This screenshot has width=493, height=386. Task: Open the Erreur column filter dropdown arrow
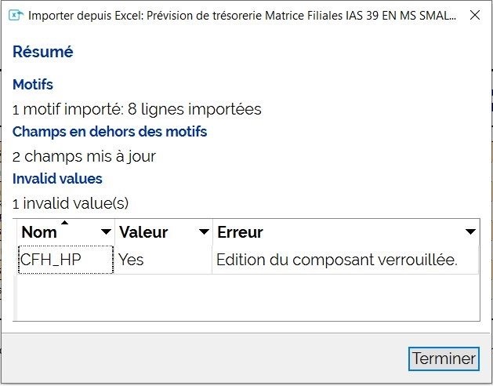click(x=470, y=232)
